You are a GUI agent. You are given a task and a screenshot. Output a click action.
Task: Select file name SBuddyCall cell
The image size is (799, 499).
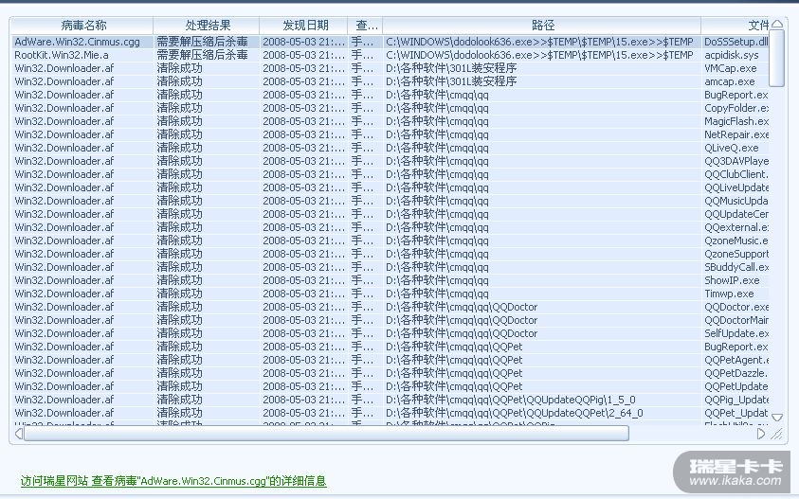(x=735, y=267)
